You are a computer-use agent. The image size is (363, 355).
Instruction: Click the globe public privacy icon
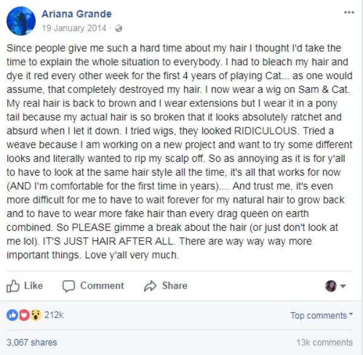(x=119, y=28)
